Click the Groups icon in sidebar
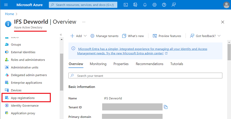Image resolution: width=231 pixels, height=119 pixels. click(7, 44)
